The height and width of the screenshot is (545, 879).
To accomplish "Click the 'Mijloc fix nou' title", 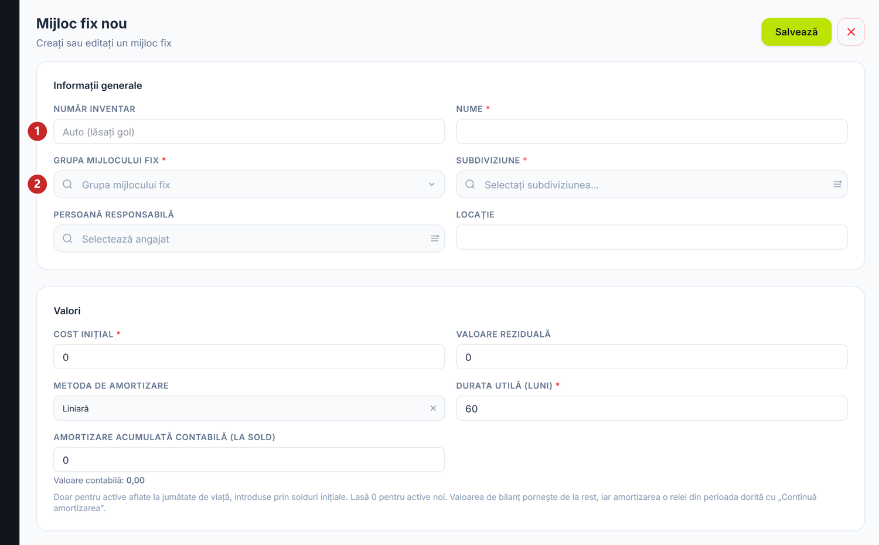I will (81, 23).
